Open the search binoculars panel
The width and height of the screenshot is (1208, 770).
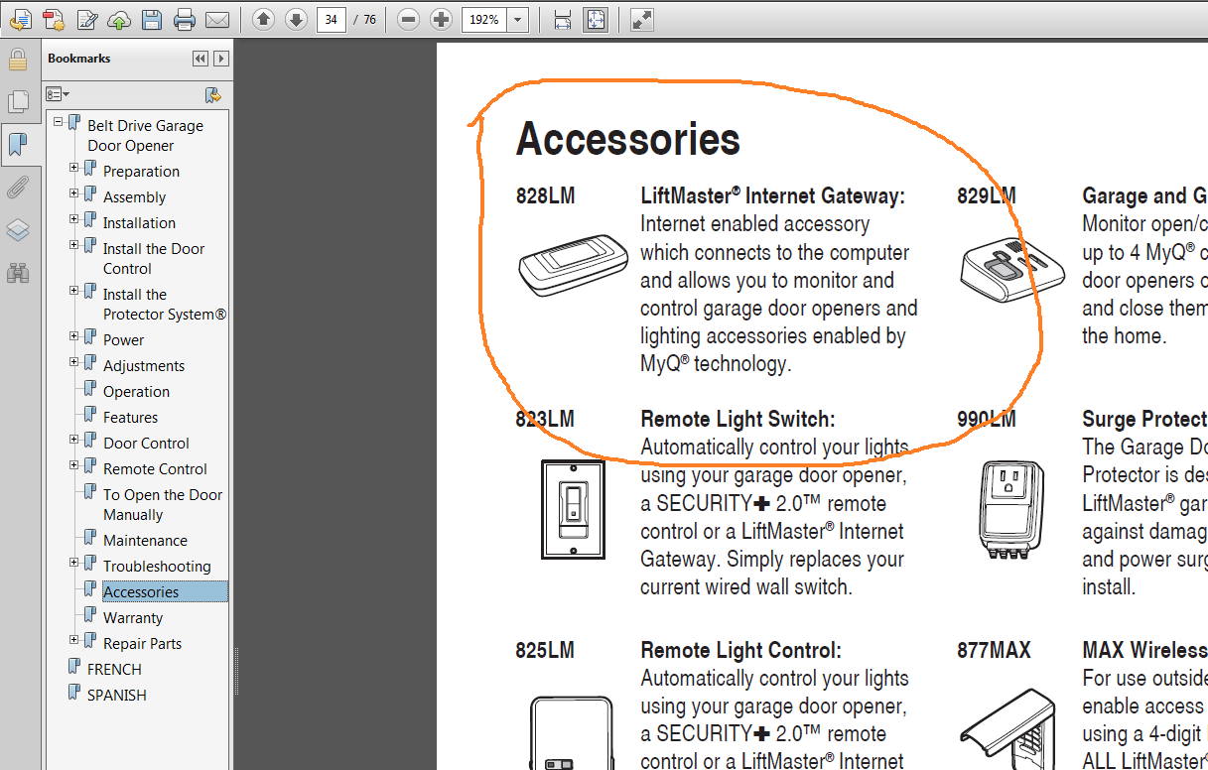(18, 272)
